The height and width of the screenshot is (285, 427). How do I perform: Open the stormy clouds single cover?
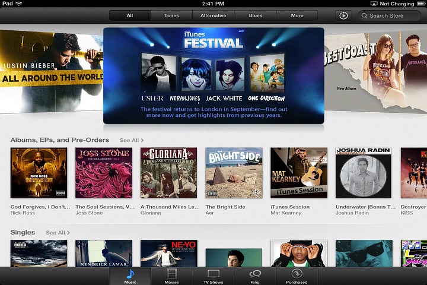click(39, 254)
